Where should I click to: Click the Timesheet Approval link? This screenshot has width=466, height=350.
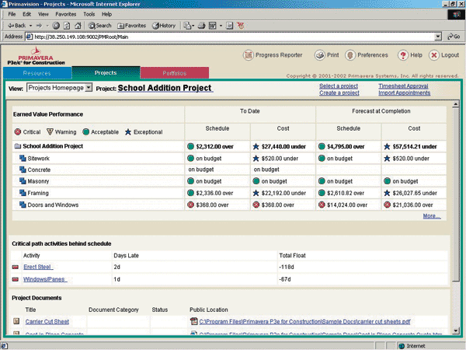(x=403, y=86)
